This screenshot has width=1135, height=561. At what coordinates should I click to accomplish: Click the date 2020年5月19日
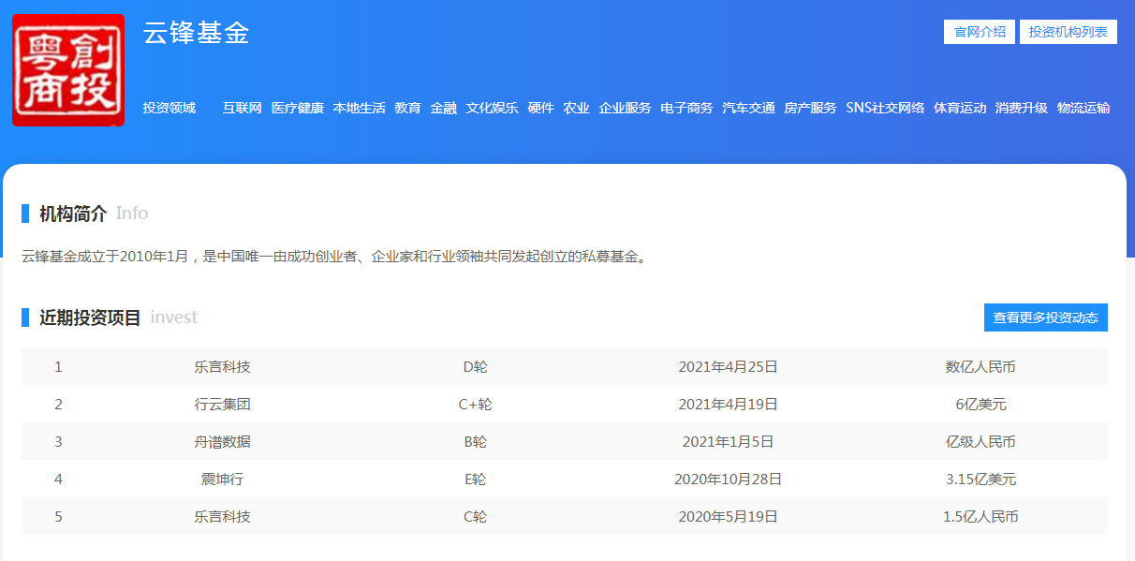(729, 516)
